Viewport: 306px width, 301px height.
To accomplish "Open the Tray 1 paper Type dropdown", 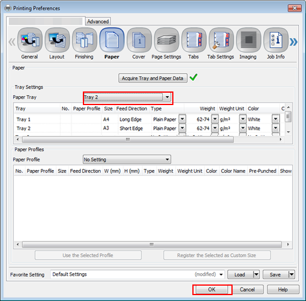I will pyautogui.click(x=182, y=119).
